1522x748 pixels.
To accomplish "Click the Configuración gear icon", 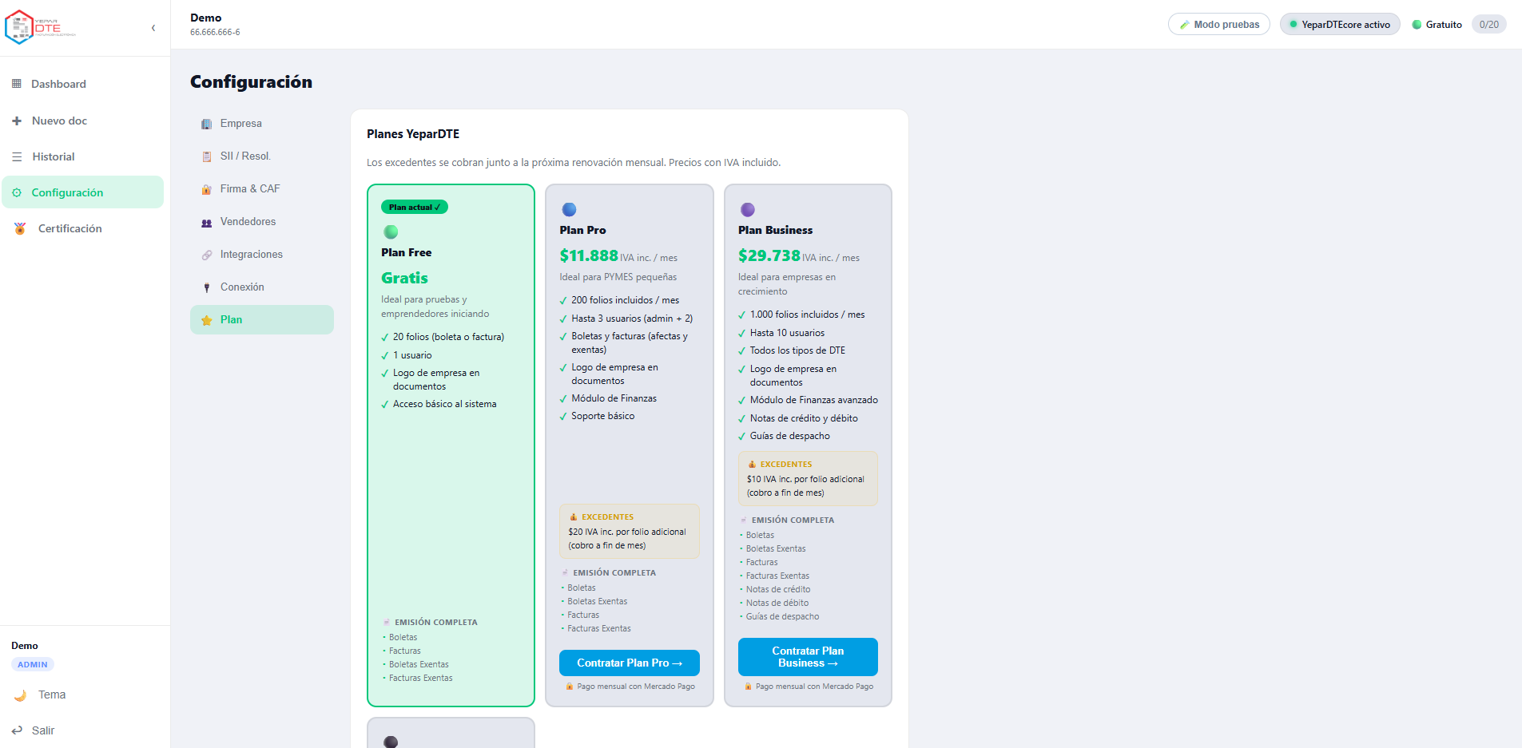I will point(17,192).
